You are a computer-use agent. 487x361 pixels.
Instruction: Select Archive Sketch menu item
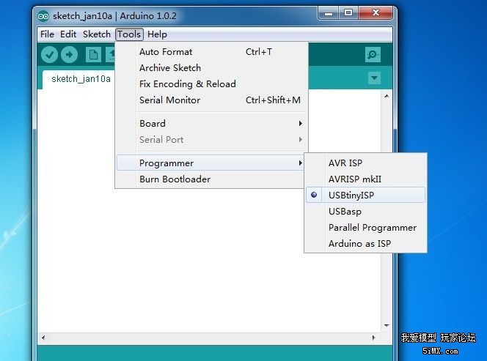[211, 68]
